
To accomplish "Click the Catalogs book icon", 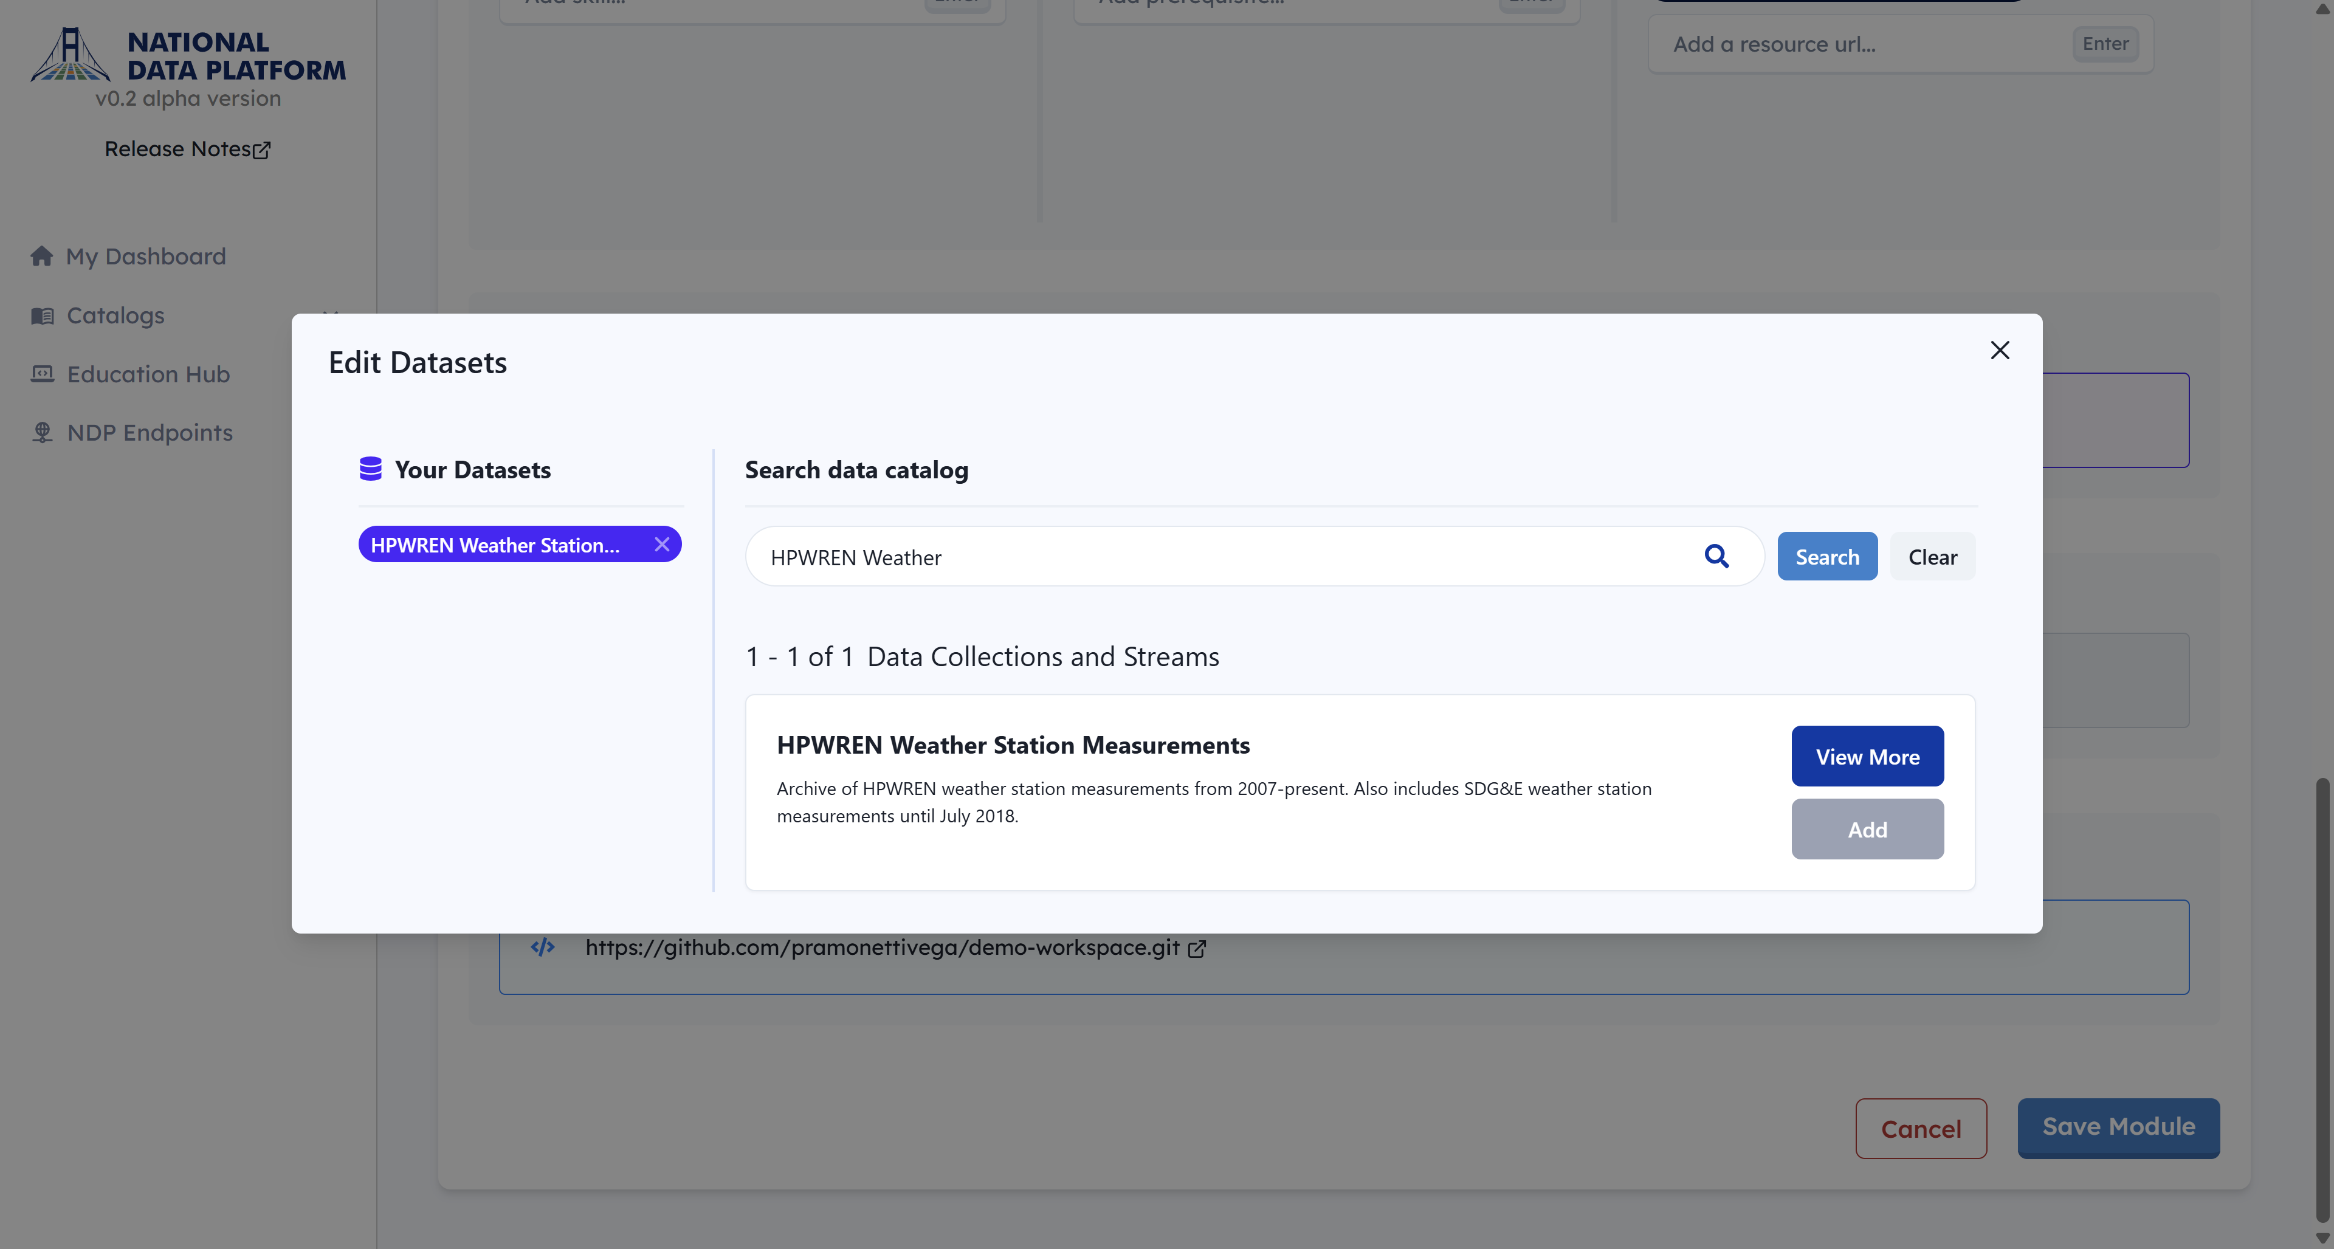I will click(x=43, y=315).
